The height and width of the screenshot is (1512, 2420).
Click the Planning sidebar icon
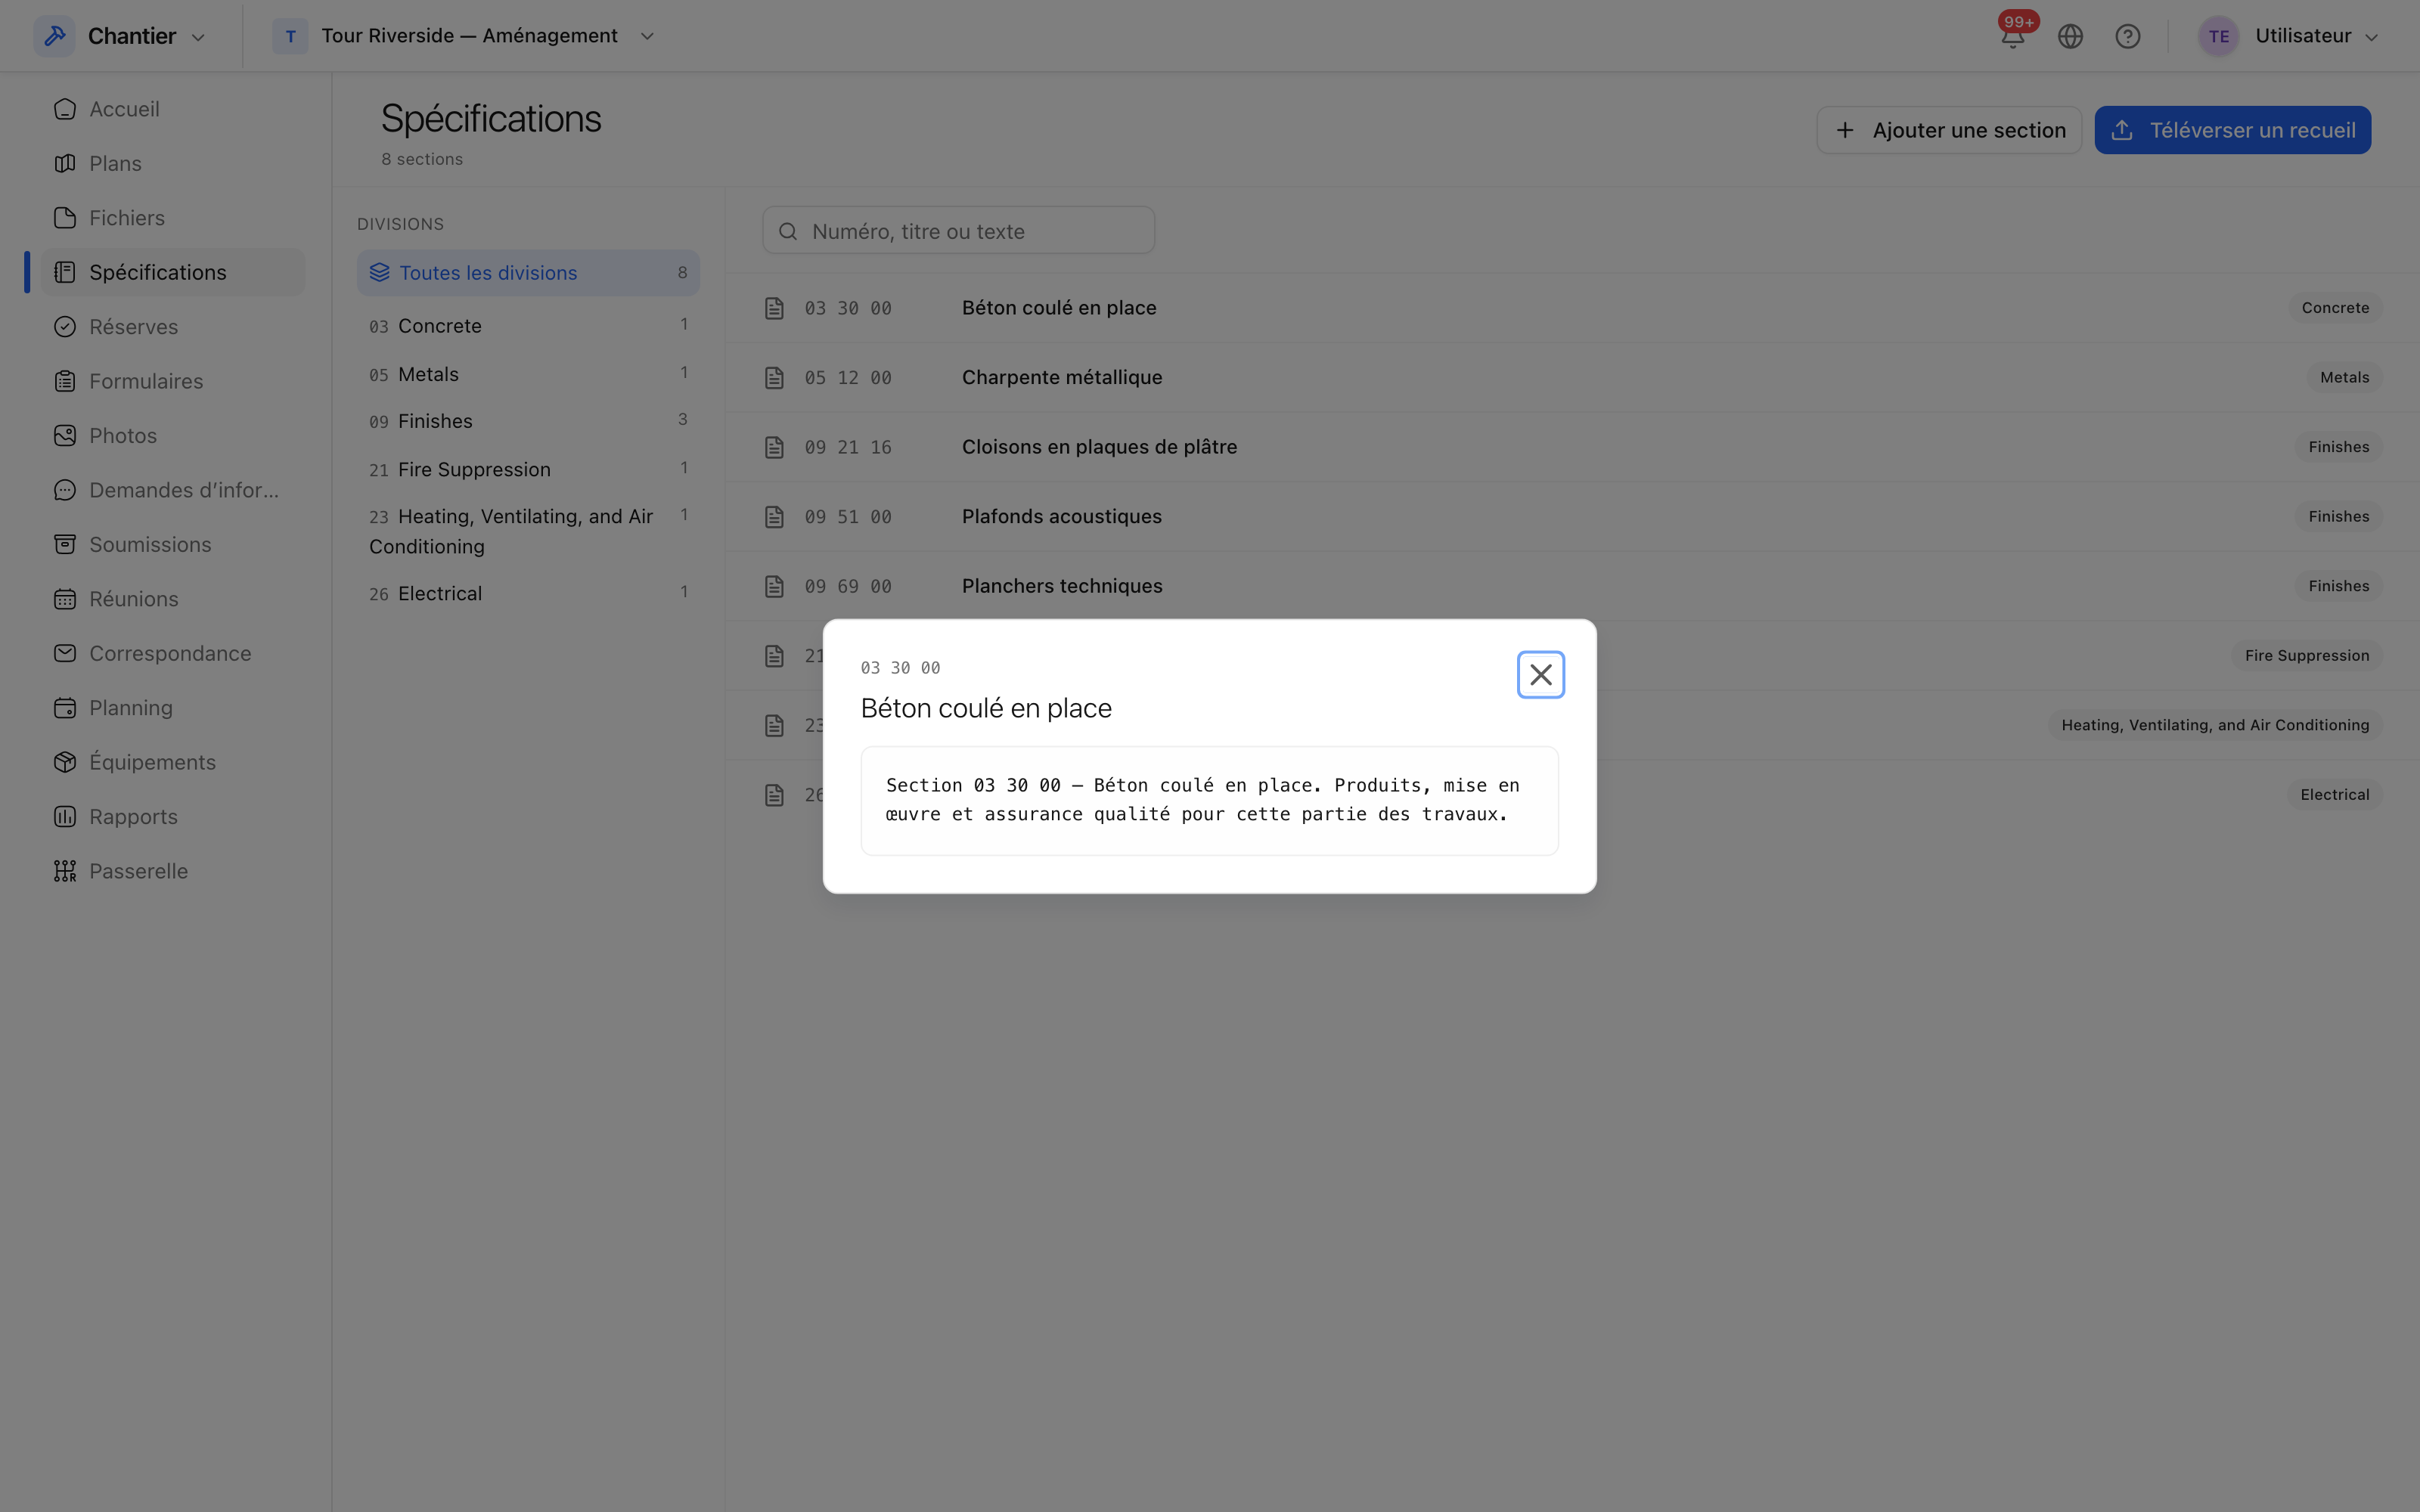65,708
